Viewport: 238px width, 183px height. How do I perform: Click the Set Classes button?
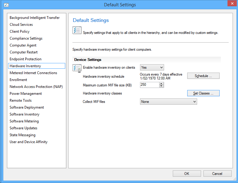click(203, 93)
